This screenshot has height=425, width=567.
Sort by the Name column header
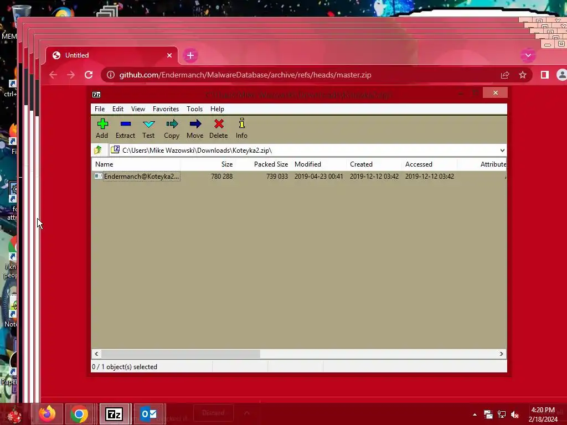[x=136, y=164]
